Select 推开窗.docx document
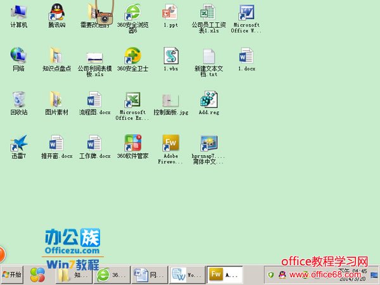This screenshot has width=380, height=285. tap(57, 147)
